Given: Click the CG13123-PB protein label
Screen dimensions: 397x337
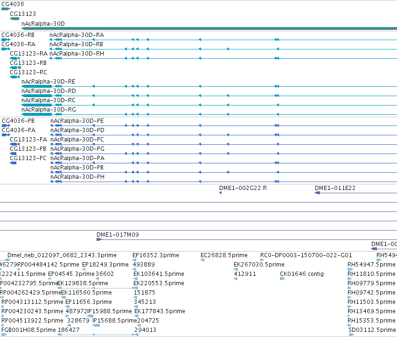Looking at the screenshot, I should [28, 149].
